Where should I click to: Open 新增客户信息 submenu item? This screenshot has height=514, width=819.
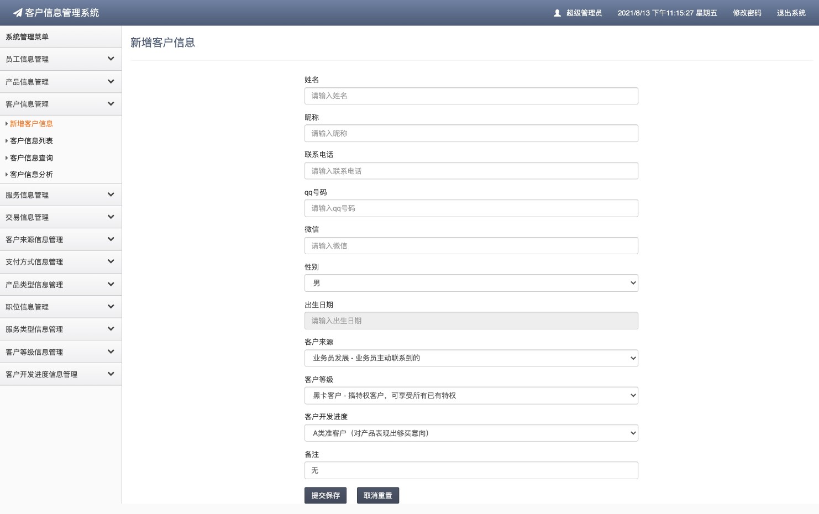point(32,124)
